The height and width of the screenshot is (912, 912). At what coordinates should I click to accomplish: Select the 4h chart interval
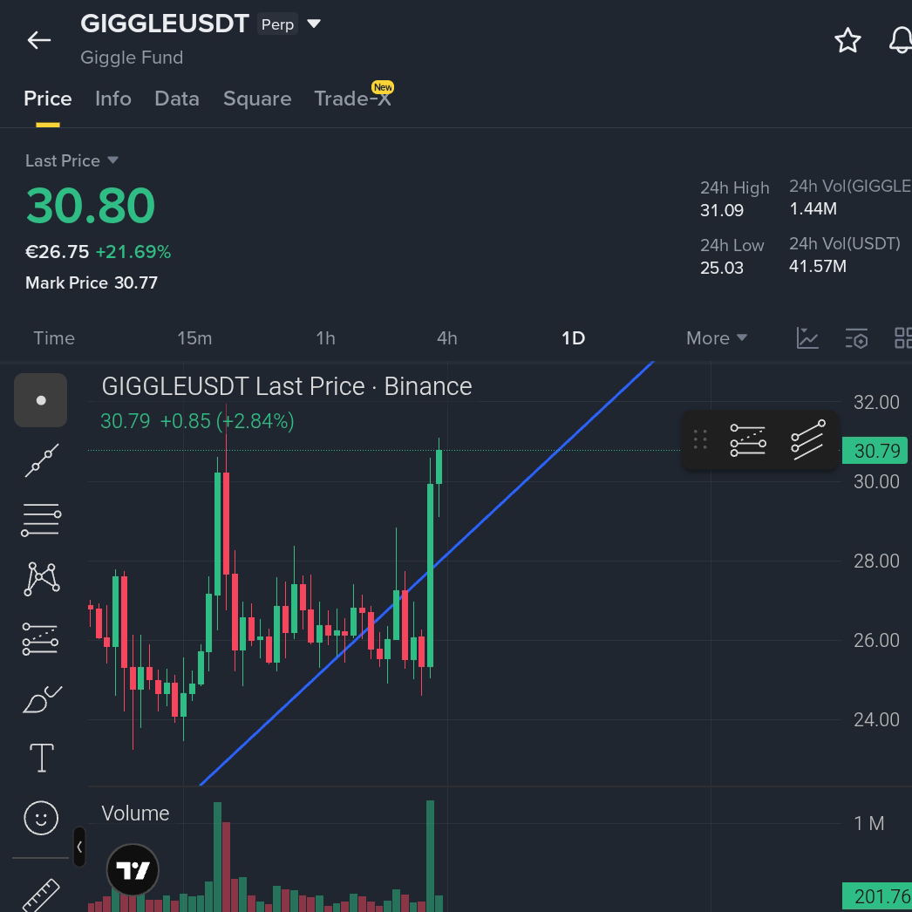[446, 338]
